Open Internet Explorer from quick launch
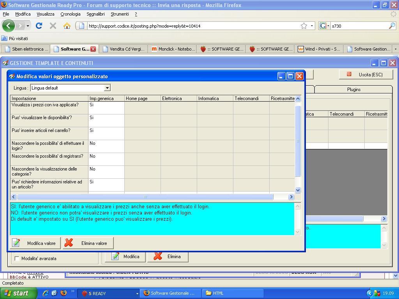 46,293
